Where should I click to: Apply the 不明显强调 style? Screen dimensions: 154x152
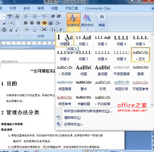[121, 70]
